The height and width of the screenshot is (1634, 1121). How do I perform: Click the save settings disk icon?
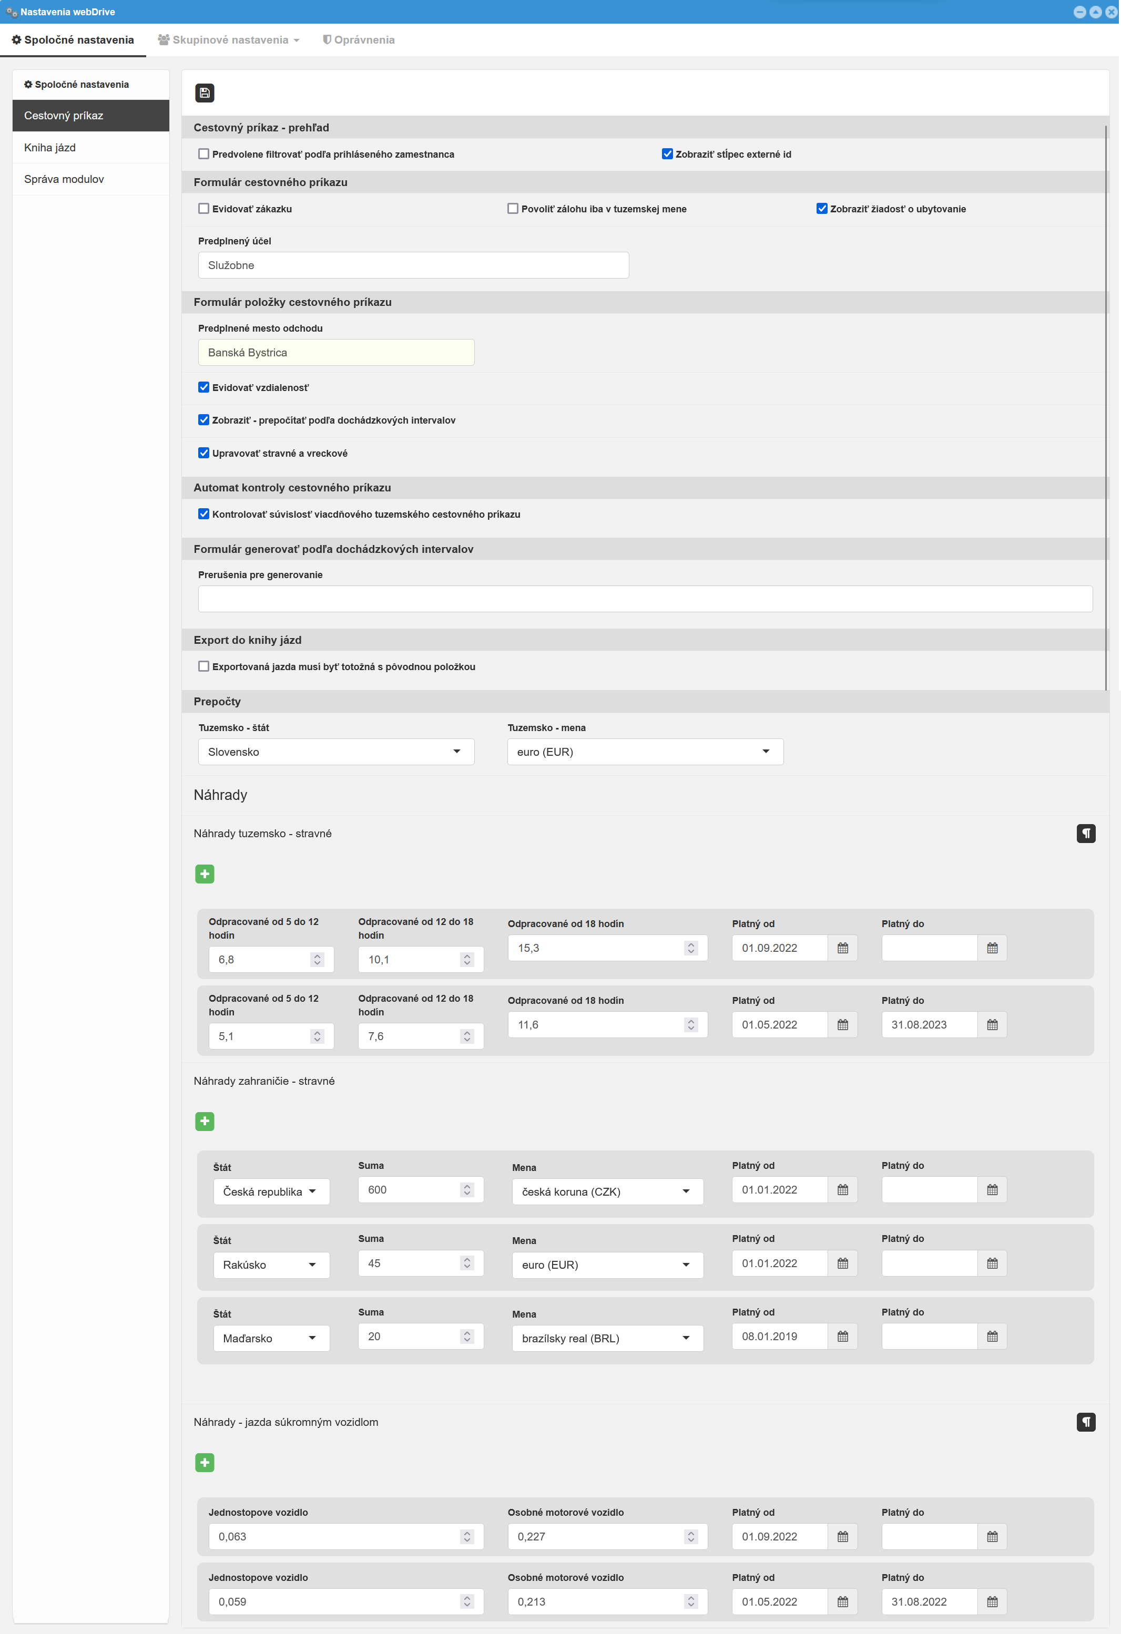pos(204,93)
